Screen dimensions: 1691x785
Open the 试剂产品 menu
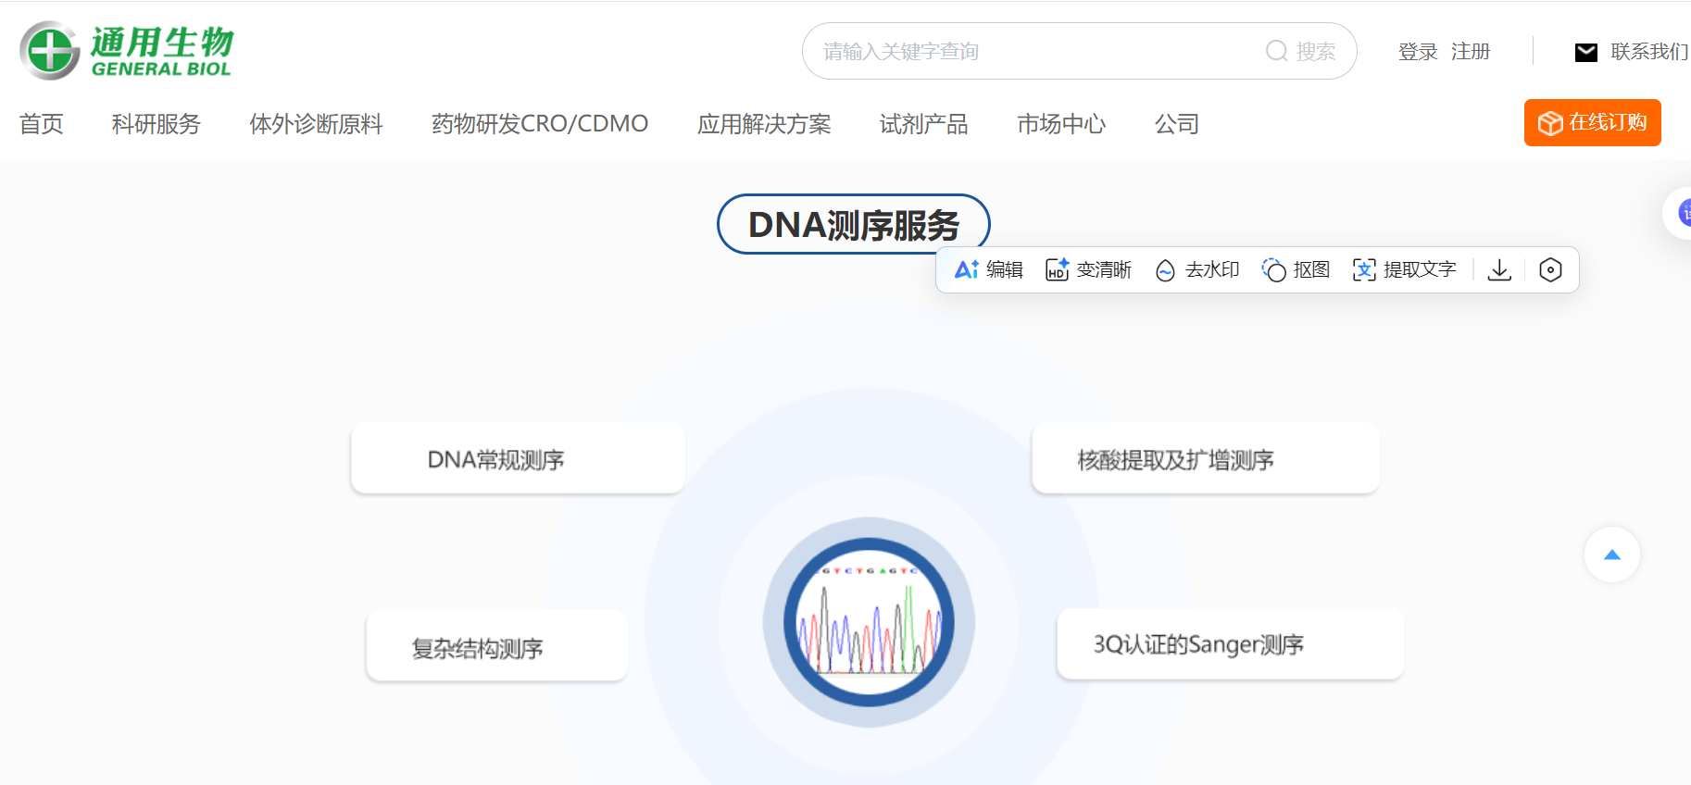pyautogui.click(x=923, y=124)
